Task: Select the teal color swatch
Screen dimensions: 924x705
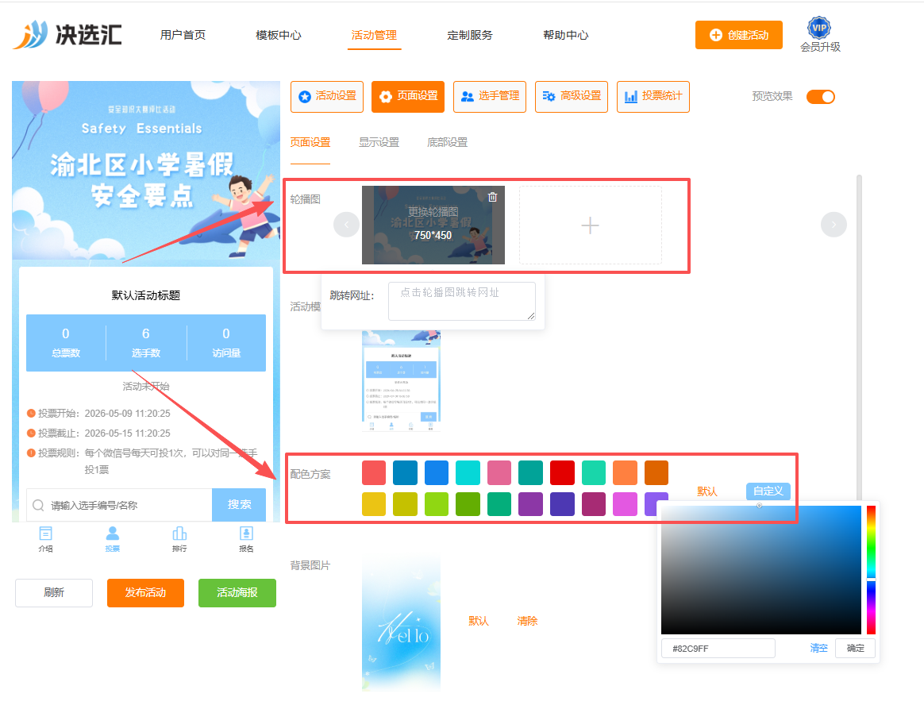Action: click(x=530, y=472)
